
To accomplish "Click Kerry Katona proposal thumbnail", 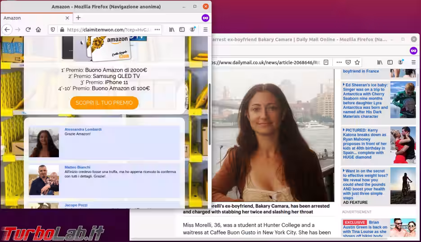I will pyautogui.click(x=403, y=145).
